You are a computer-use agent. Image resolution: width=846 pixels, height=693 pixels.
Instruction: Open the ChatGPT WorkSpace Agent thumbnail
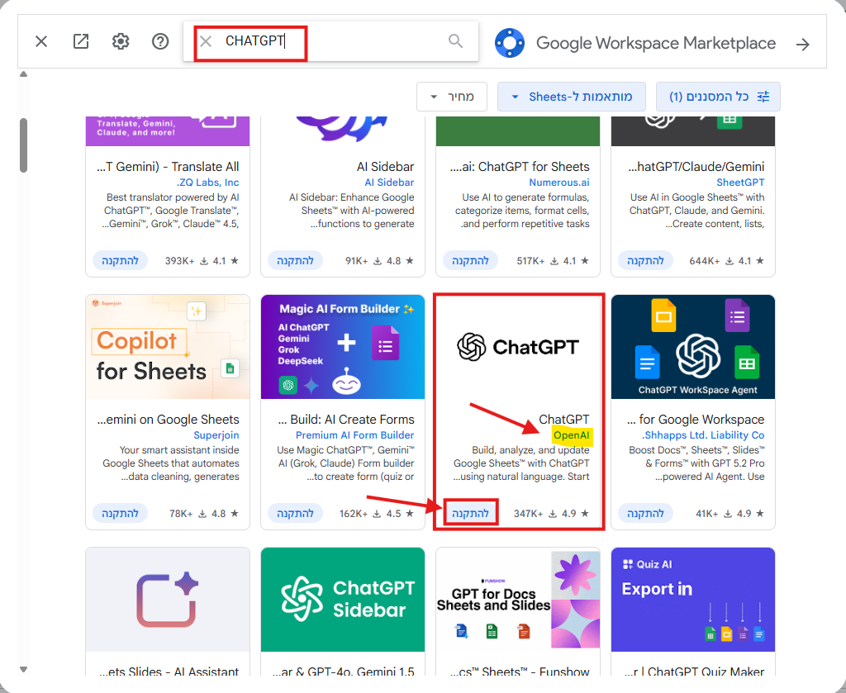693,347
